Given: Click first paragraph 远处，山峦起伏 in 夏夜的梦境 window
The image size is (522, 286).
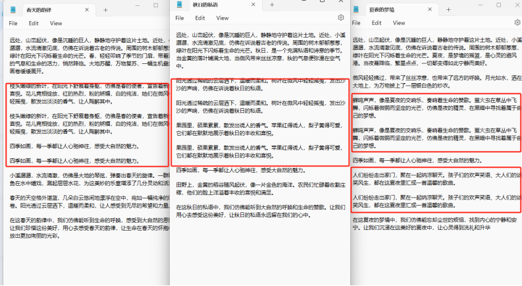Looking at the screenshot, I should [437, 51].
